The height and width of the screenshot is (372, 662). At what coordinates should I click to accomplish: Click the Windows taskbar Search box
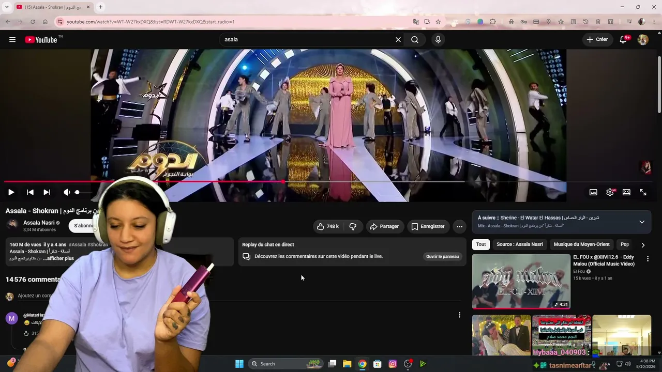coord(286,364)
